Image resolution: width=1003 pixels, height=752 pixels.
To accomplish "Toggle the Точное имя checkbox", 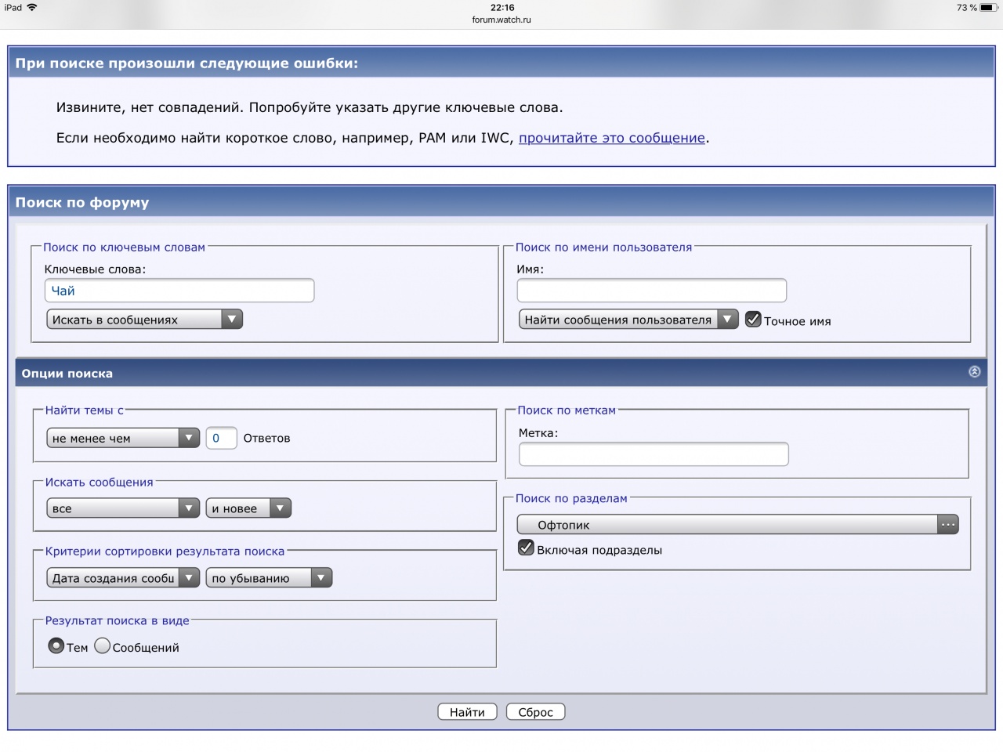I will pos(753,320).
